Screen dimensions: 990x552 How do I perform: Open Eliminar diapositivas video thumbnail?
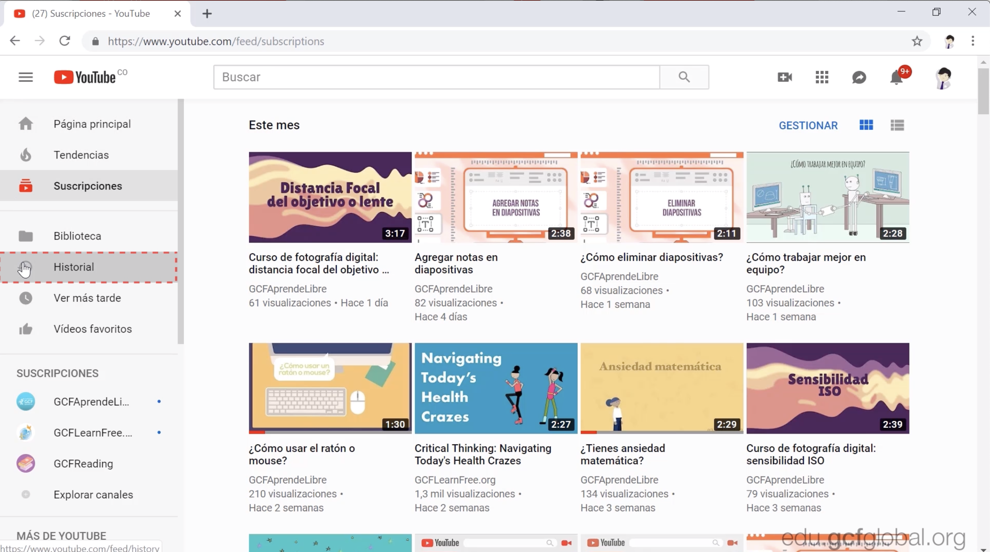point(662,197)
